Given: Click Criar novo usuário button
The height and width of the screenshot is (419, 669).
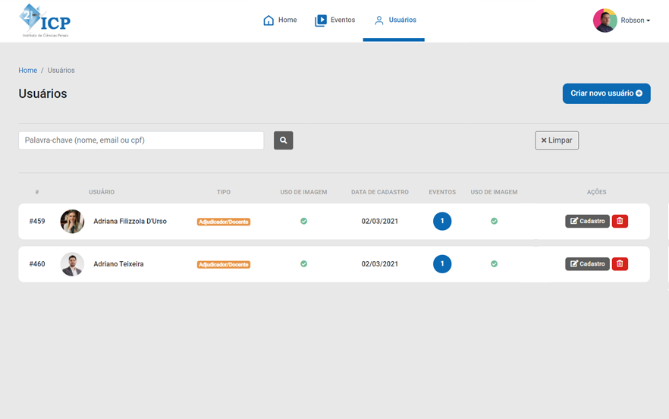Looking at the screenshot, I should 606,93.
